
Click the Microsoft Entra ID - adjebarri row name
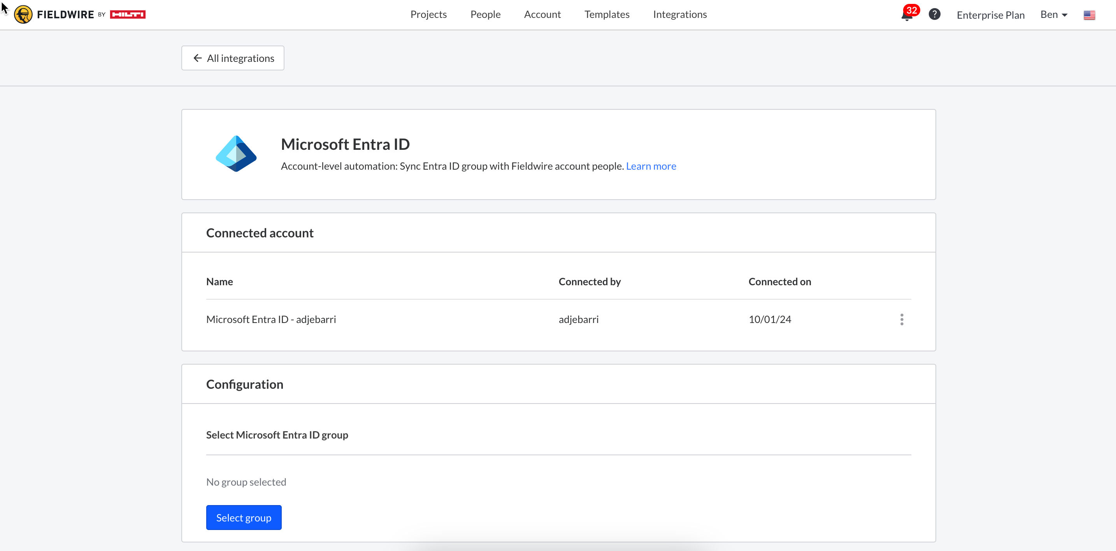pos(271,319)
